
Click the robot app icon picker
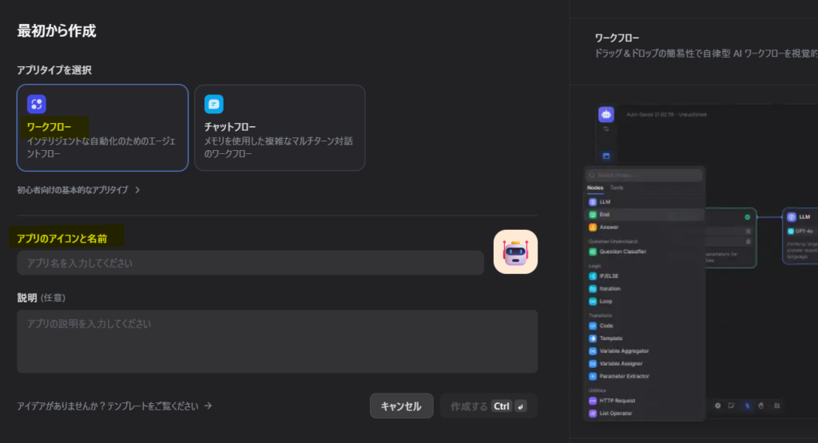tap(515, 252)
